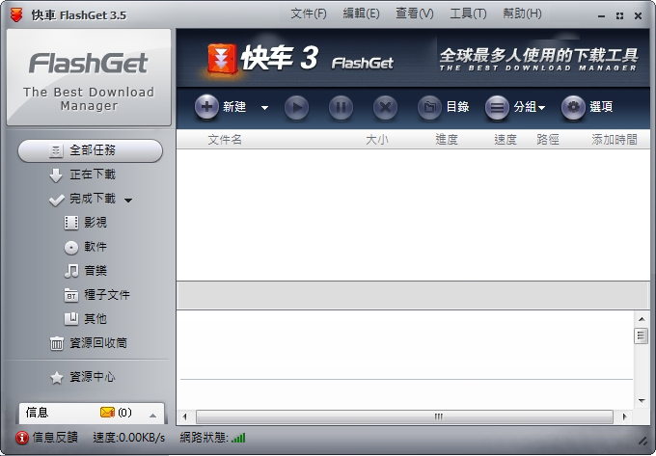The height and width of the screenshot is (456, 656).
Task: Click 速度:0.00KB/s status text
Action: click(129, 438)
